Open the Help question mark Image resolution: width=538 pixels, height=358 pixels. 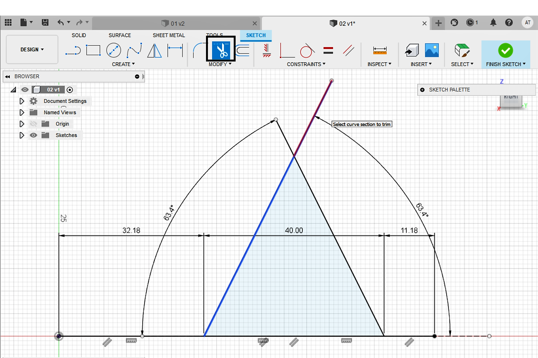(509, 23)
